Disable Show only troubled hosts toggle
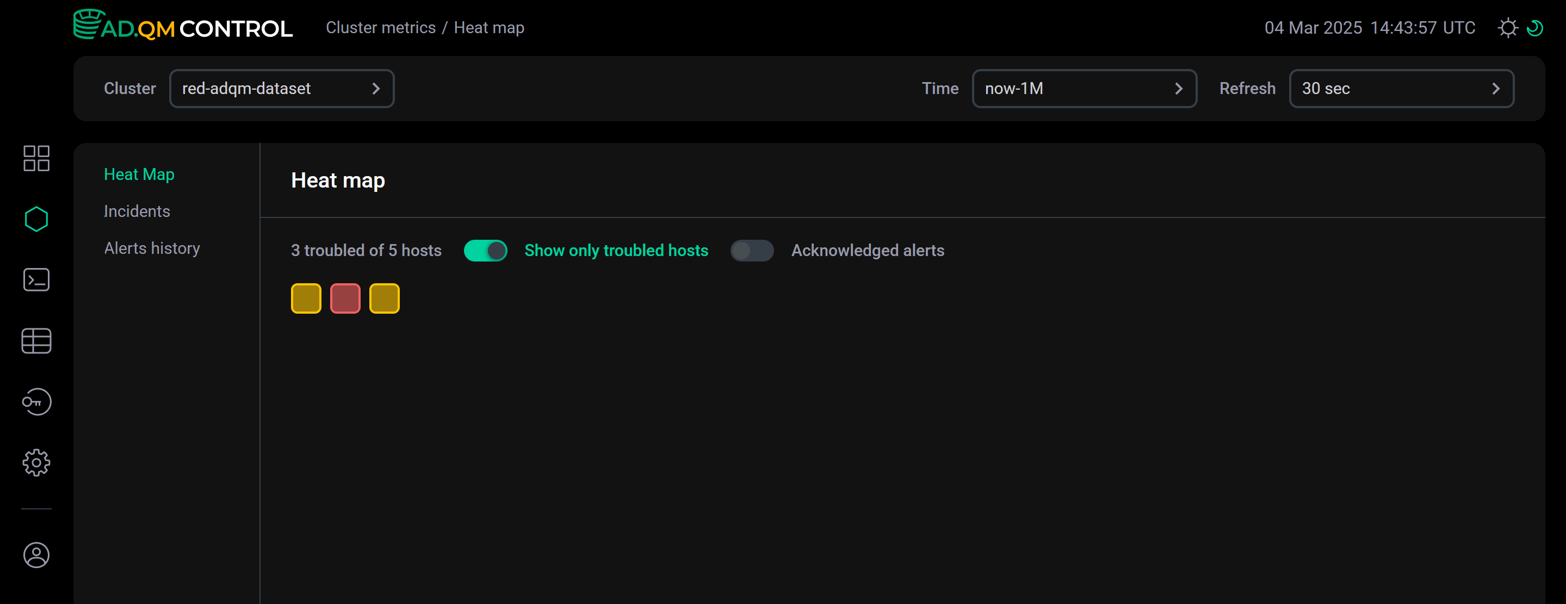Image resolution: width=1566 pixels, height=604 pixels. pos(485,250)
